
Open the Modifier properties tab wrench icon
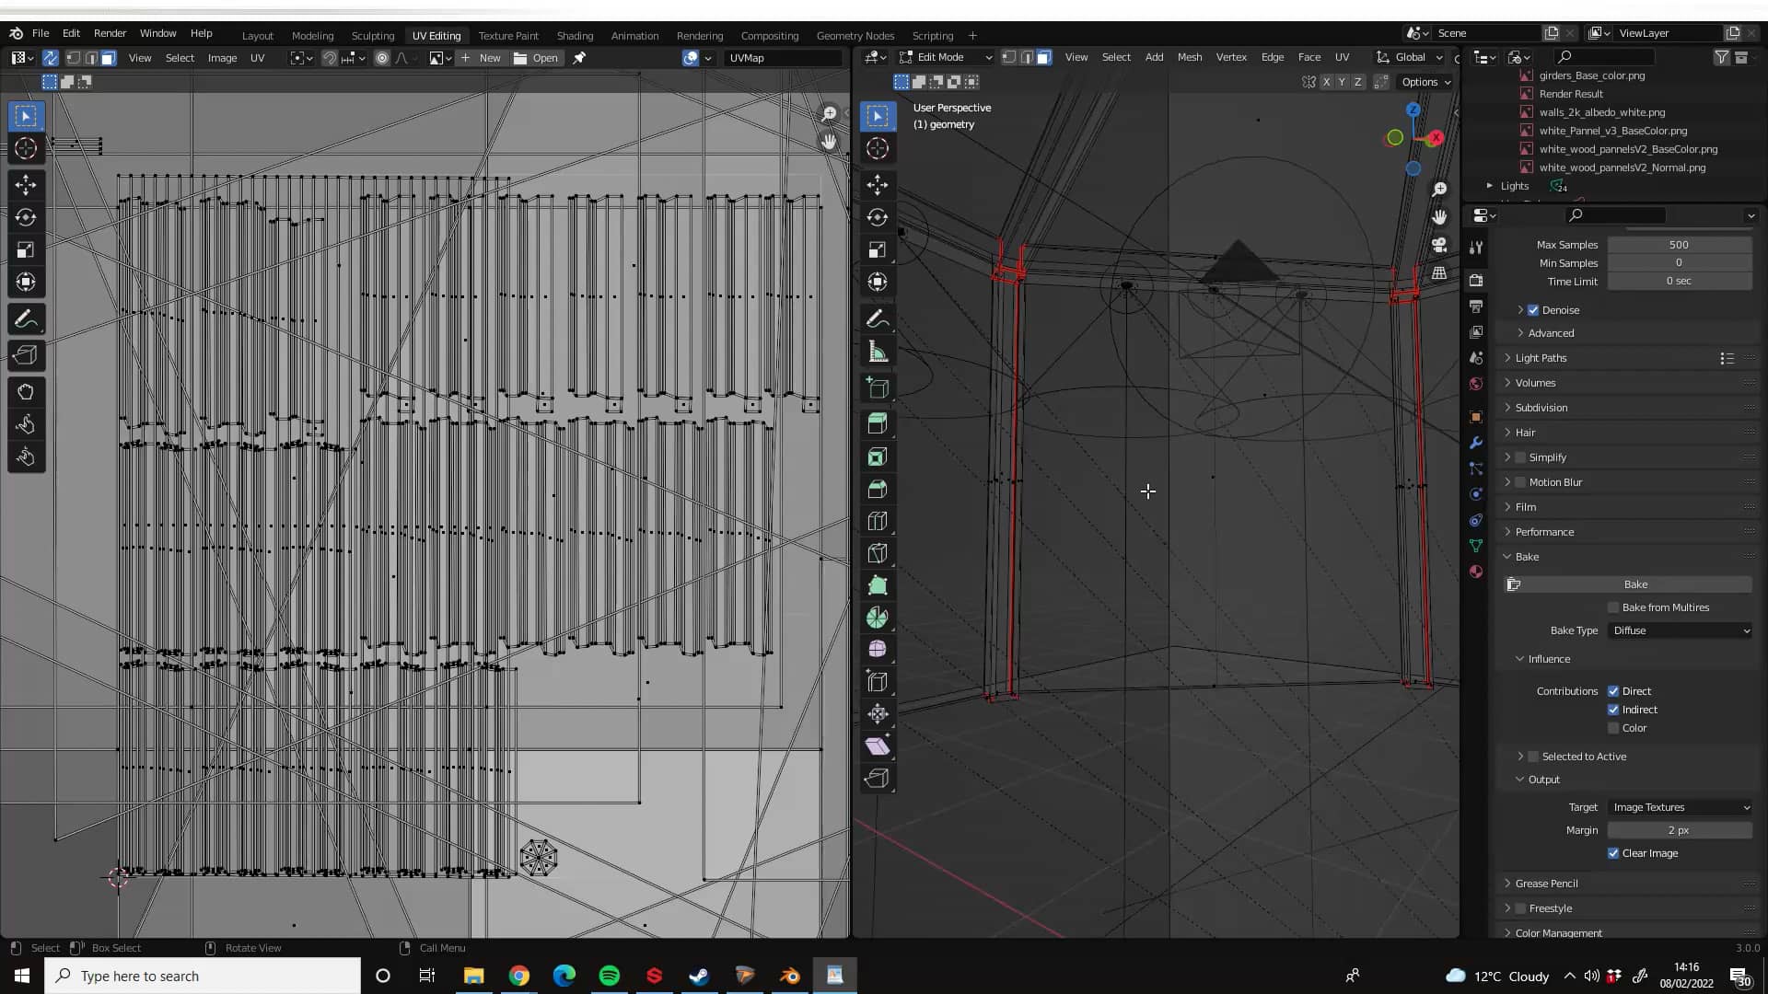click(x=1476, y=443)
